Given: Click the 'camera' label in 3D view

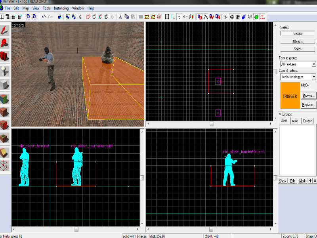Looking at the screenshot, I should pyautogui.click(x=18, y=25).
